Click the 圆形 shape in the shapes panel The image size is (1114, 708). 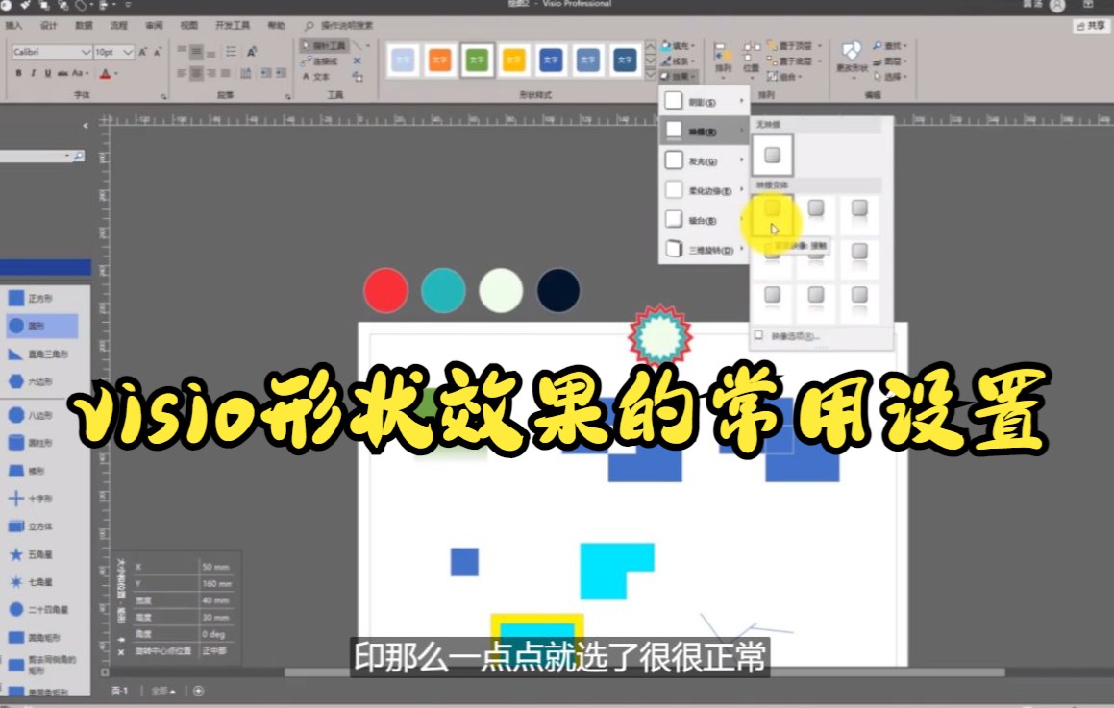40,326
